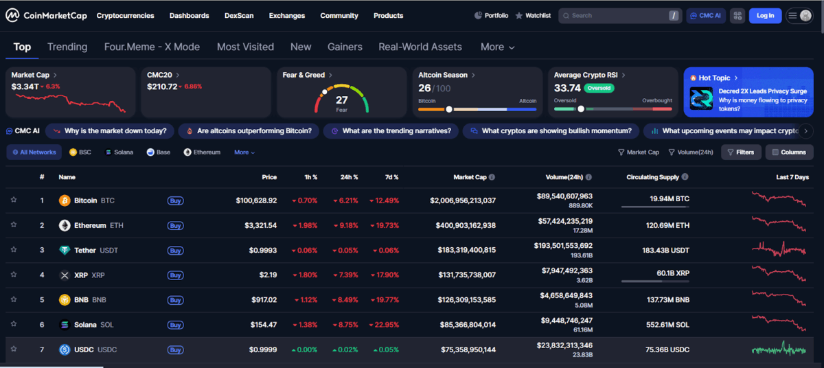
Task: Open the DexScan menu
Action: pyautogui.click(x=239, y=15)
